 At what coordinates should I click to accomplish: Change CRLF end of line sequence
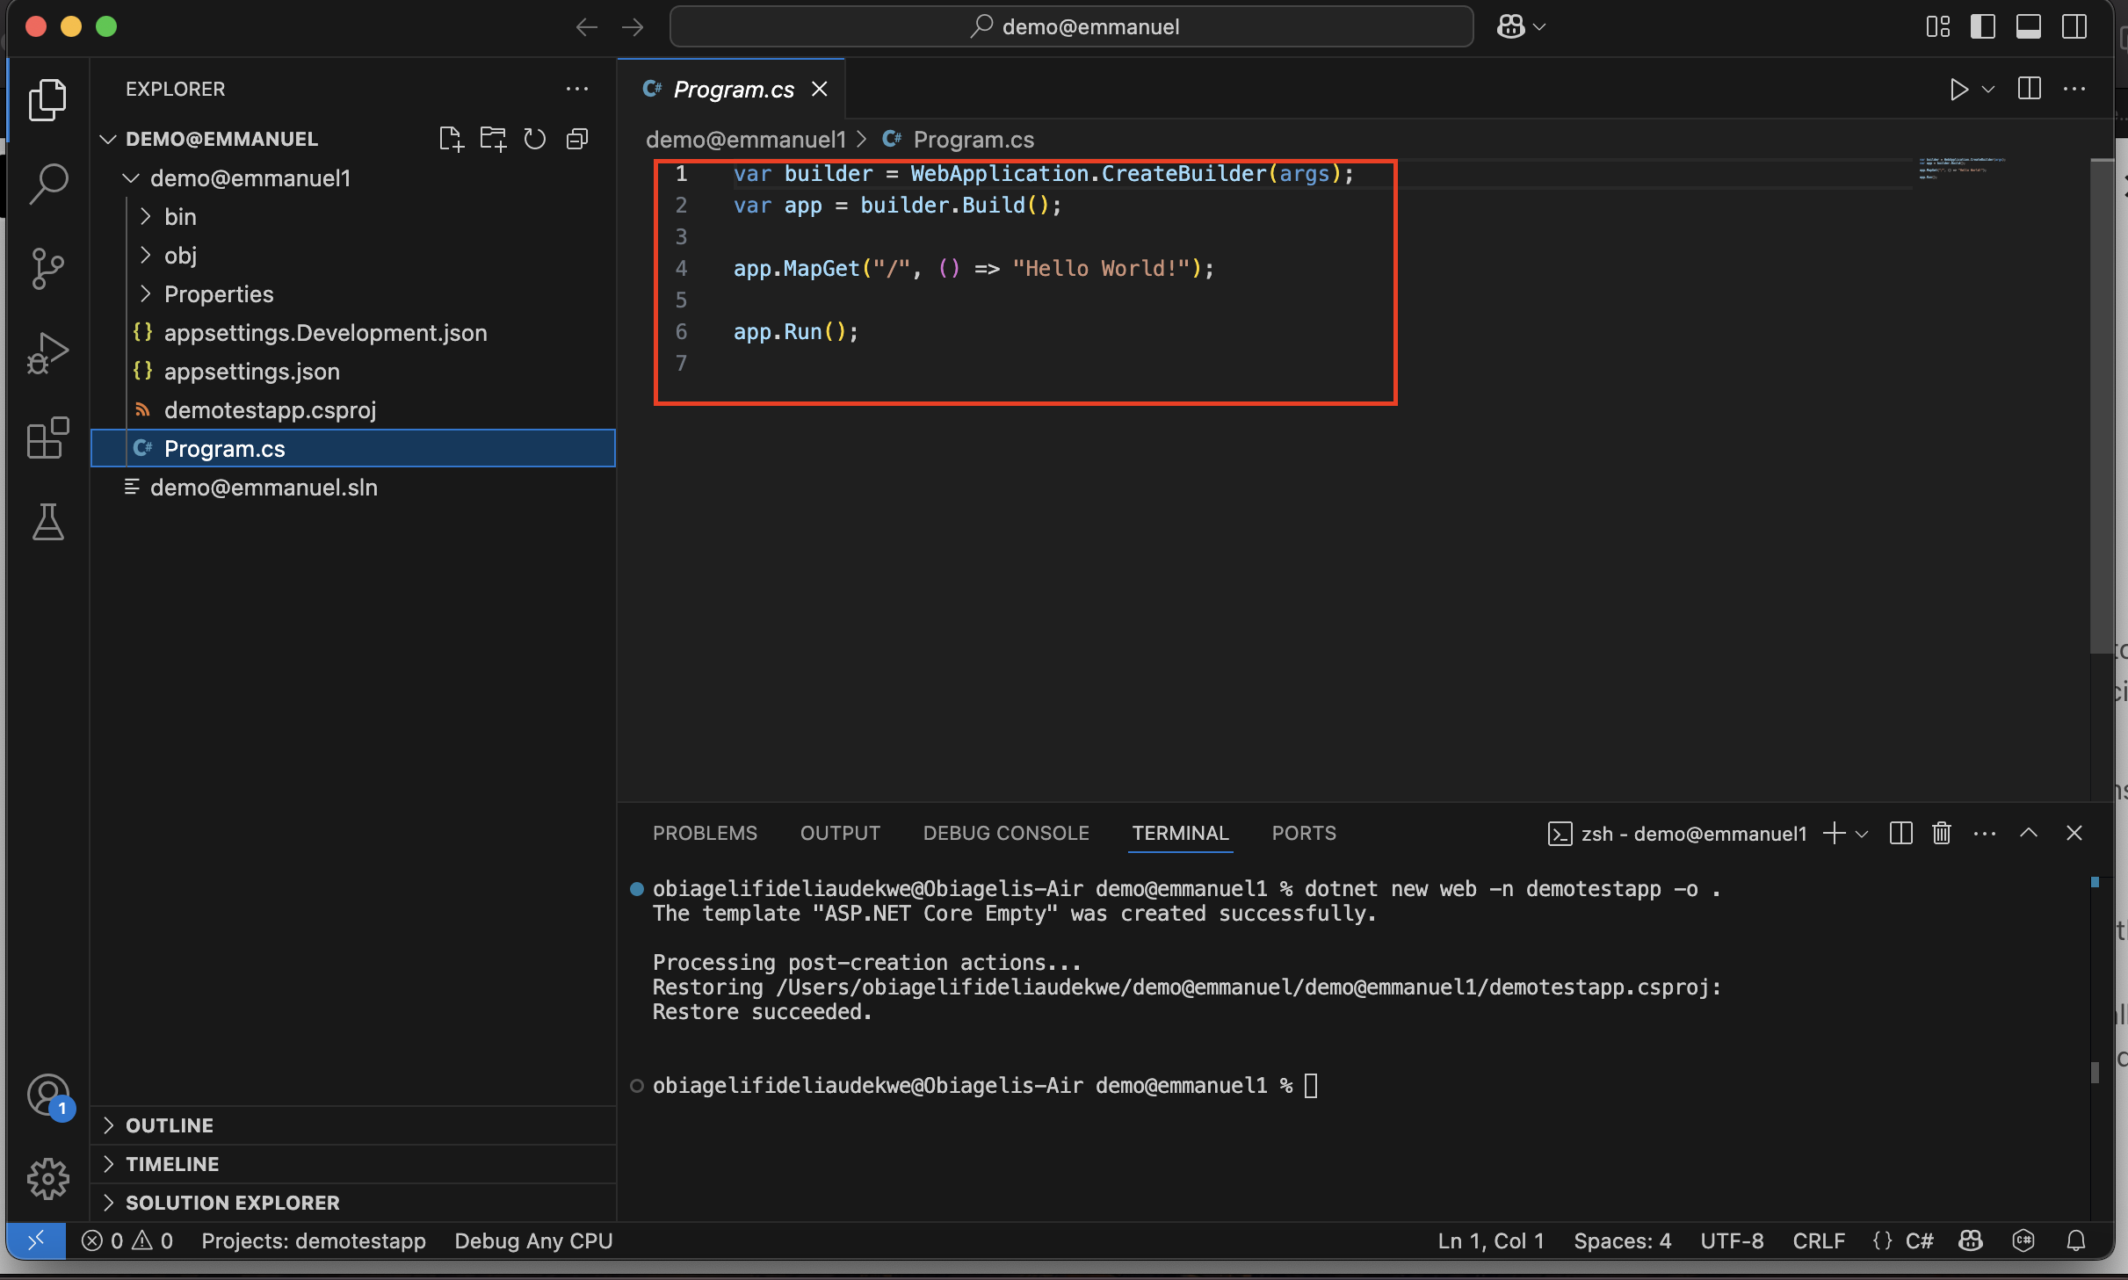1819,1240
